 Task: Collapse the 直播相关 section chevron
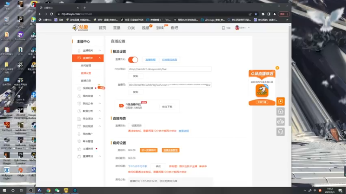point(100,58)
